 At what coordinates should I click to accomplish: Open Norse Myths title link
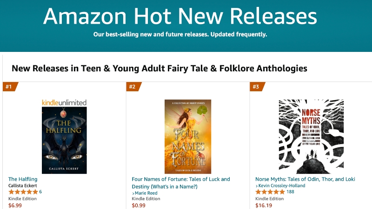pos(305,179)
